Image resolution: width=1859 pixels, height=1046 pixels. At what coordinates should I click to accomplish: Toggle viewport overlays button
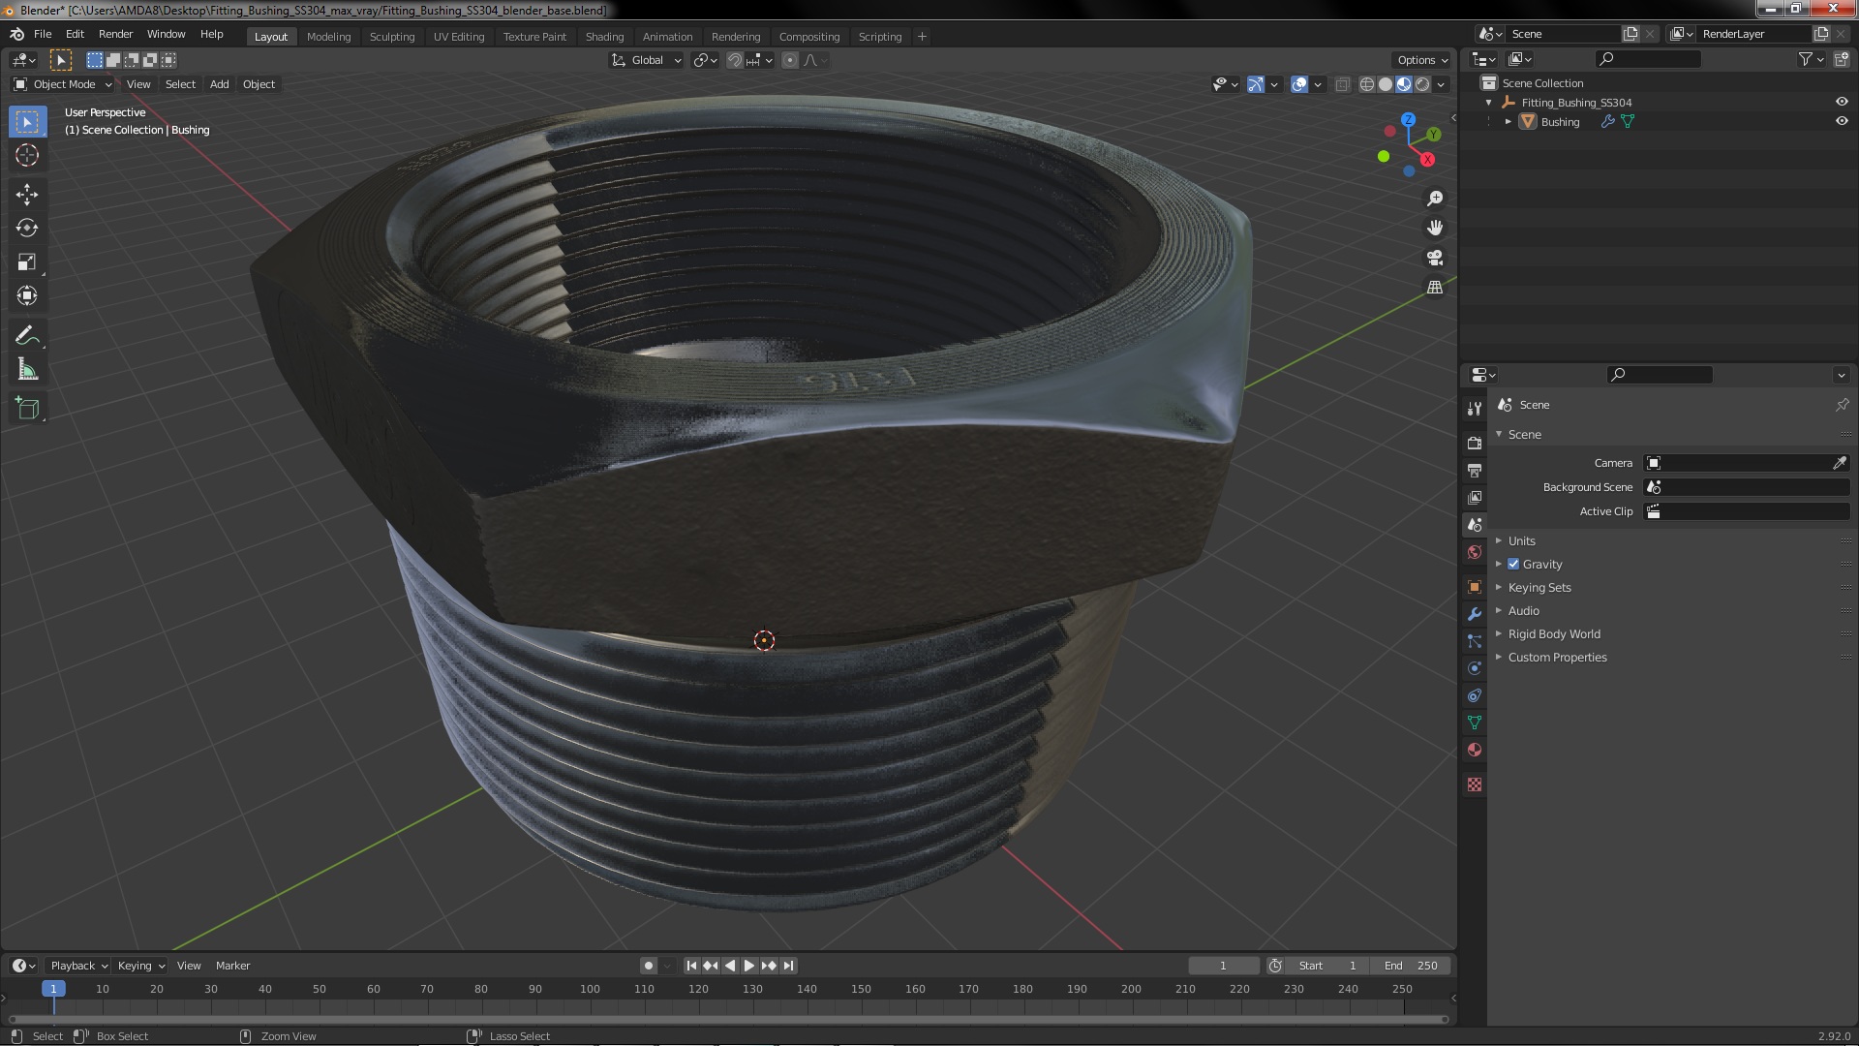point(1299,84)
